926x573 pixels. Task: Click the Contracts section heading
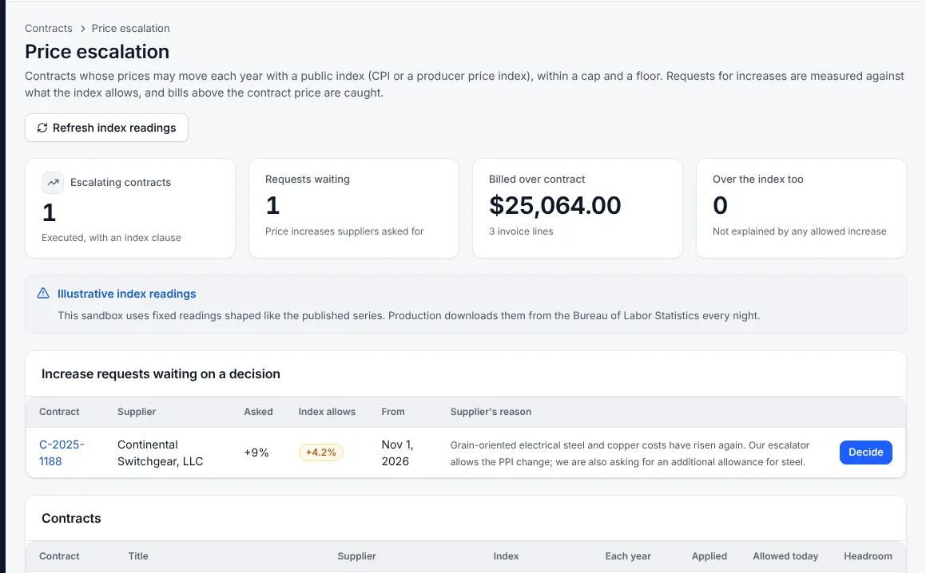[x=71, y=518]
